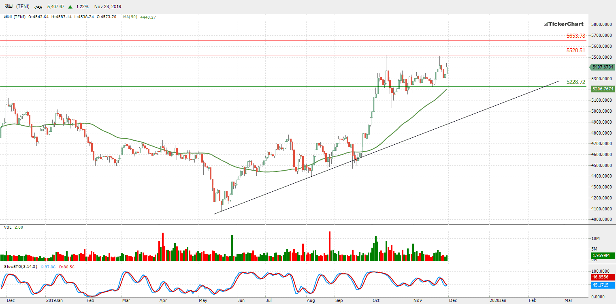Click the 2019Jan label on time axis
This screenshot has height=304, width=616.
tap(54, 300)
